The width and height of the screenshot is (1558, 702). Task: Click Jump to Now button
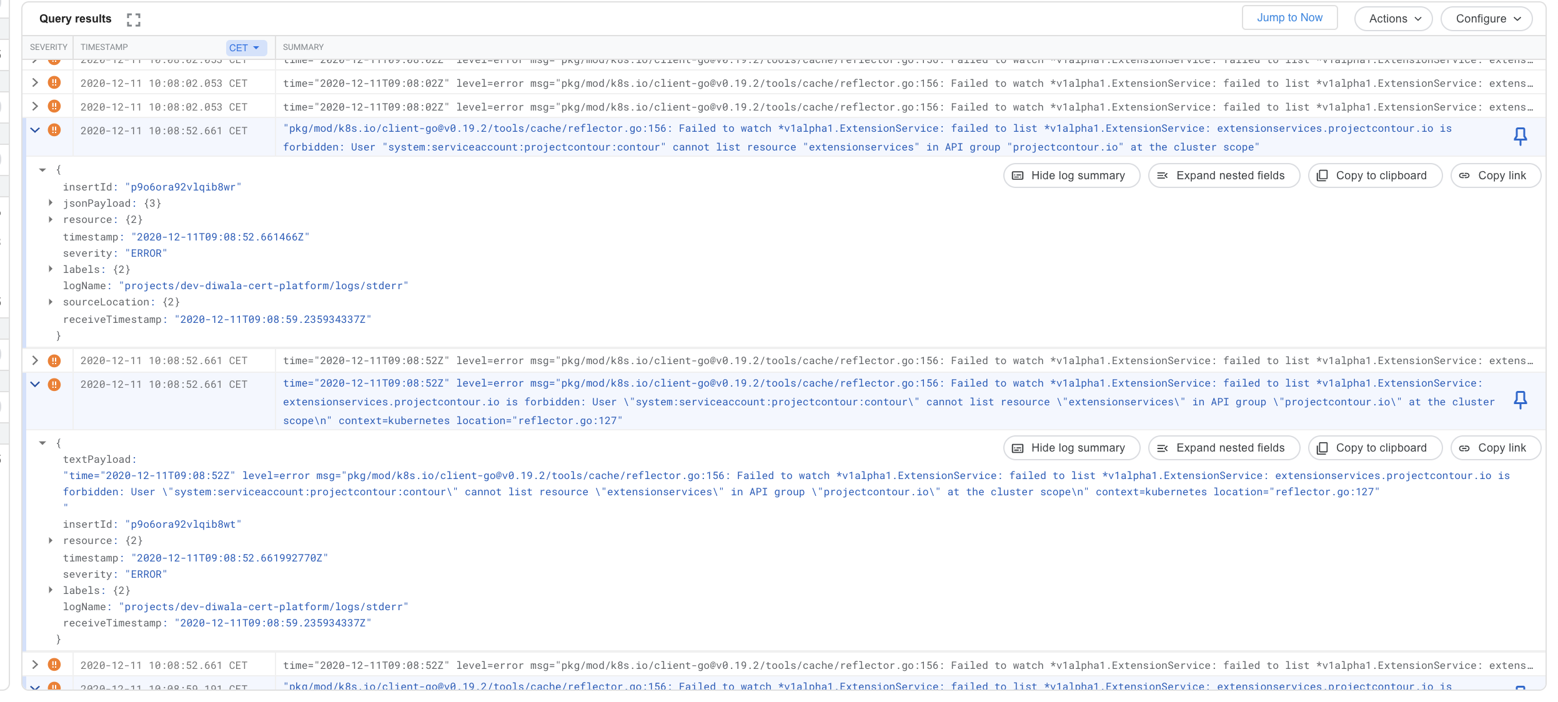pyautogui.click(x=1289, y=18)
